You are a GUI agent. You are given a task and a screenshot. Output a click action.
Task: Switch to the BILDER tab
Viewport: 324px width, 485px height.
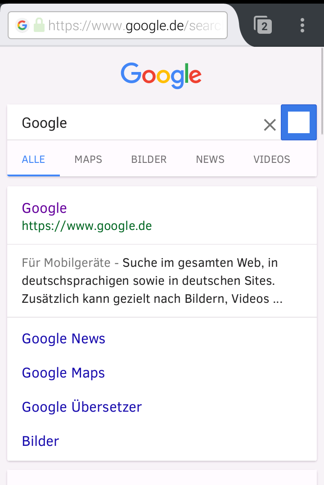pyautogui.click(x=149, y=159)
